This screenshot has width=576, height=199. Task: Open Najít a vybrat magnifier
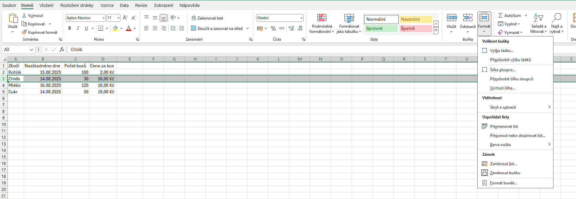pyautogui.click(x=556, y=23)
